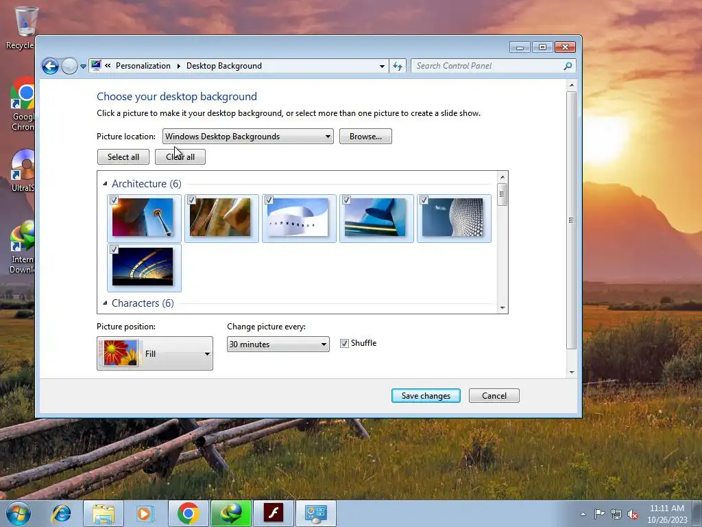Click the Clear all button
The height and width of the screenshot is (527, 702).
pyautogui.click(x=180, y=157)
